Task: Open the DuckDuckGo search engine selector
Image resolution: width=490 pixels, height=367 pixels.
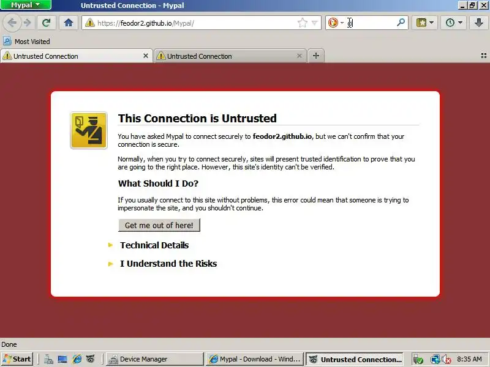Action: coord(336,23)
